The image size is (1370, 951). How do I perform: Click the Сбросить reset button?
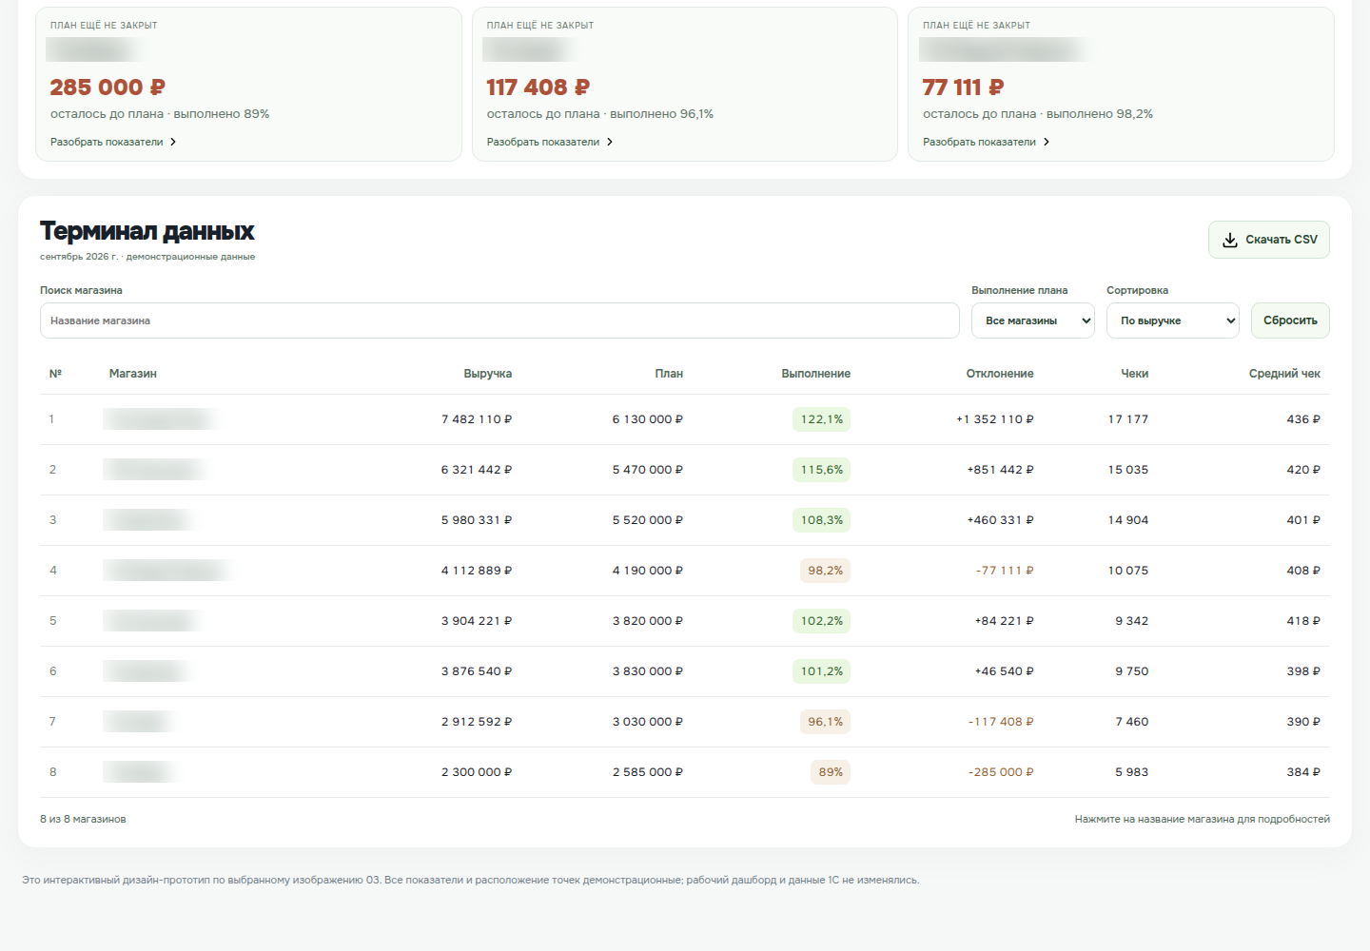pos(1290,320)
